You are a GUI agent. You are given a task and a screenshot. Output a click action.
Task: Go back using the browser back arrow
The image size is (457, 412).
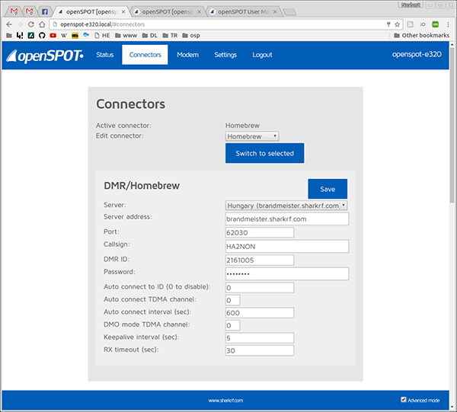(x=8, y=24)
